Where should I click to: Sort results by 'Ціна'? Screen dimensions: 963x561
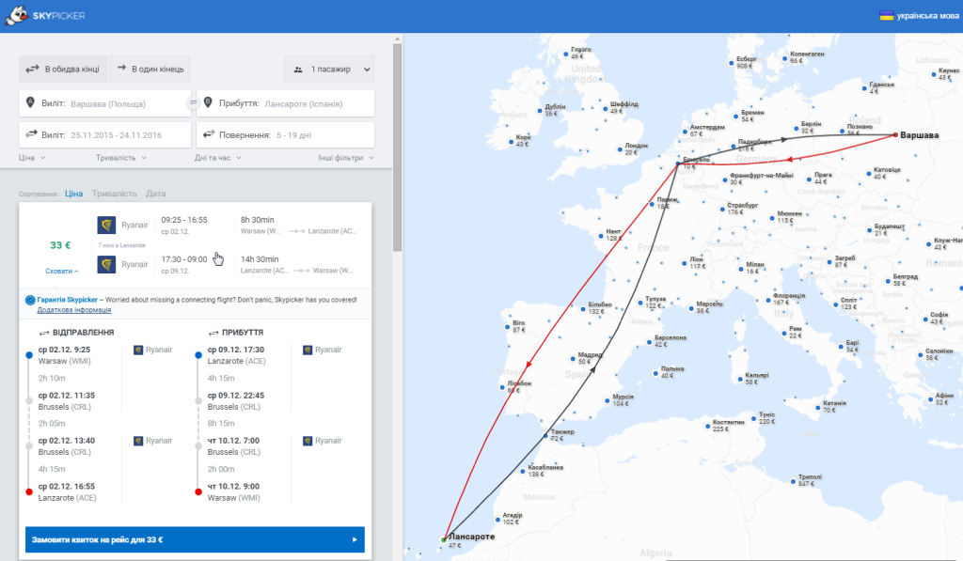(73, 194)
